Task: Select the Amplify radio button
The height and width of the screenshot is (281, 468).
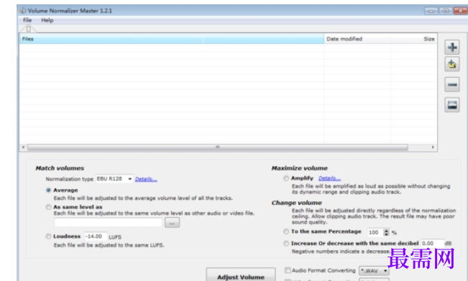Action: coord(286,178)
